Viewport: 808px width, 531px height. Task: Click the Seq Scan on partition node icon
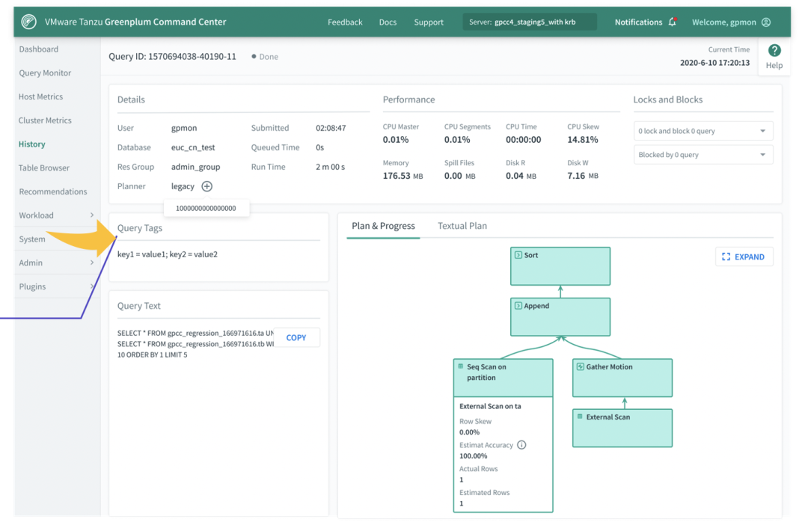461,366
